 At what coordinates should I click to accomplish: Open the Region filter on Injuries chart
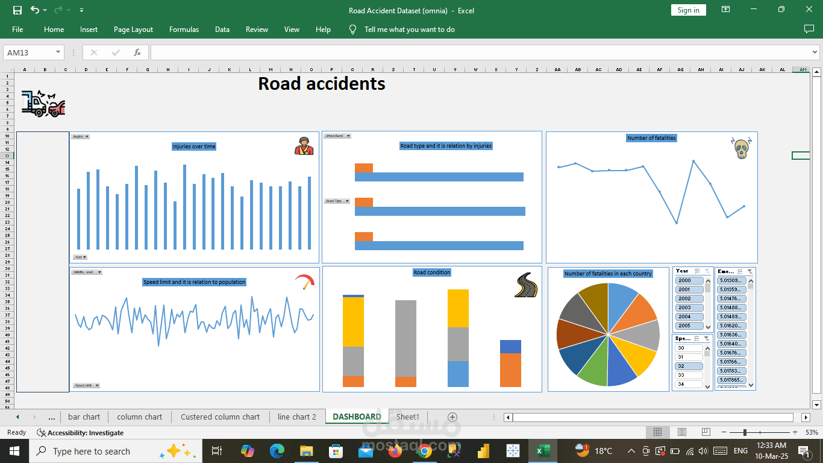pyautogui.click(x=80, y=136)
